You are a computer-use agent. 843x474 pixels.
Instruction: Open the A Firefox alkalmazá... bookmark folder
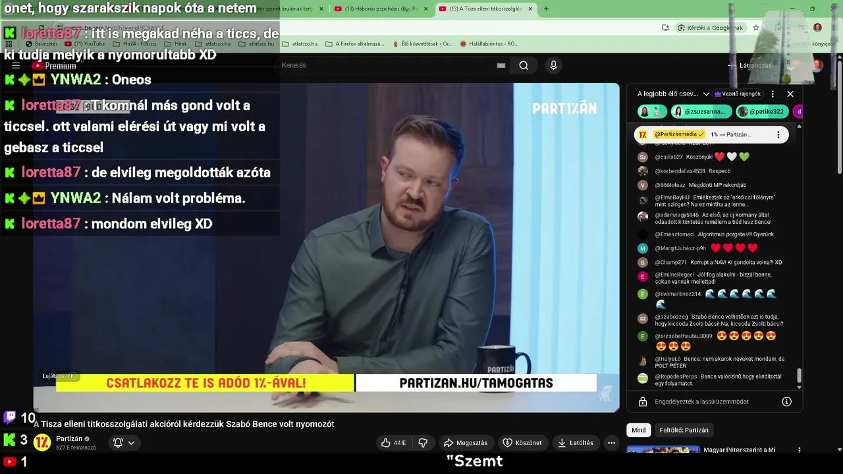tap(354, 43)
